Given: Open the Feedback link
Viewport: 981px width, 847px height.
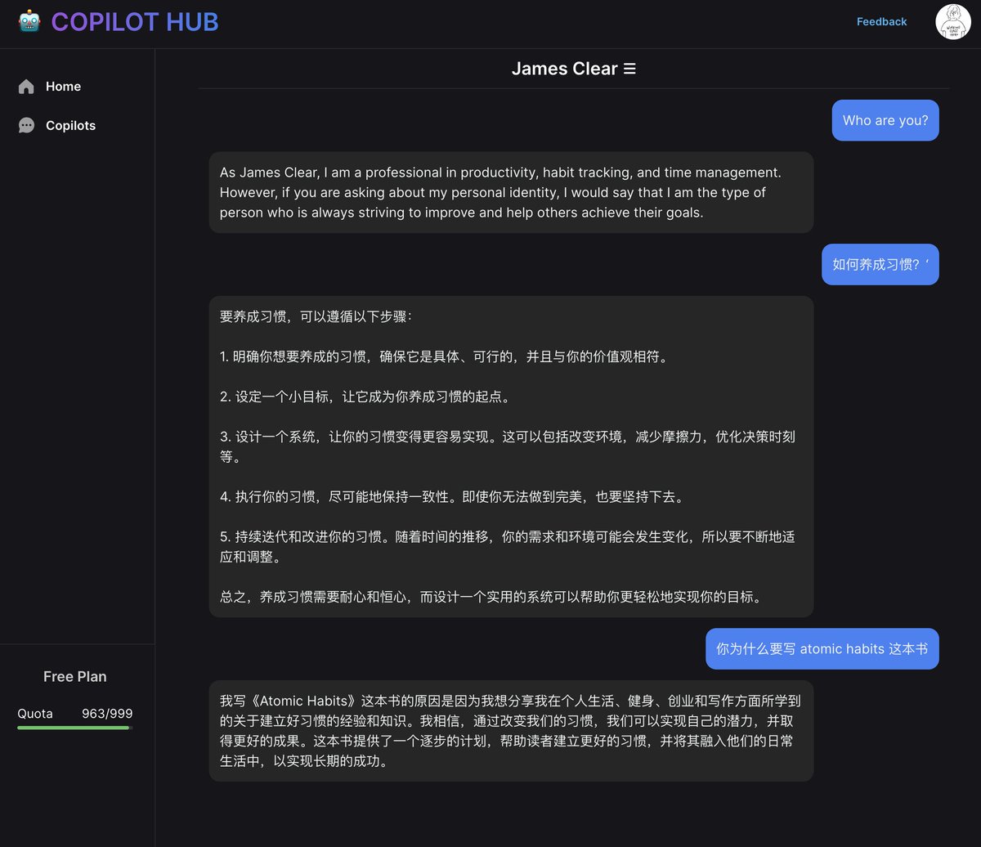Looking at the screenshot, I should click(x=881, y=22).
